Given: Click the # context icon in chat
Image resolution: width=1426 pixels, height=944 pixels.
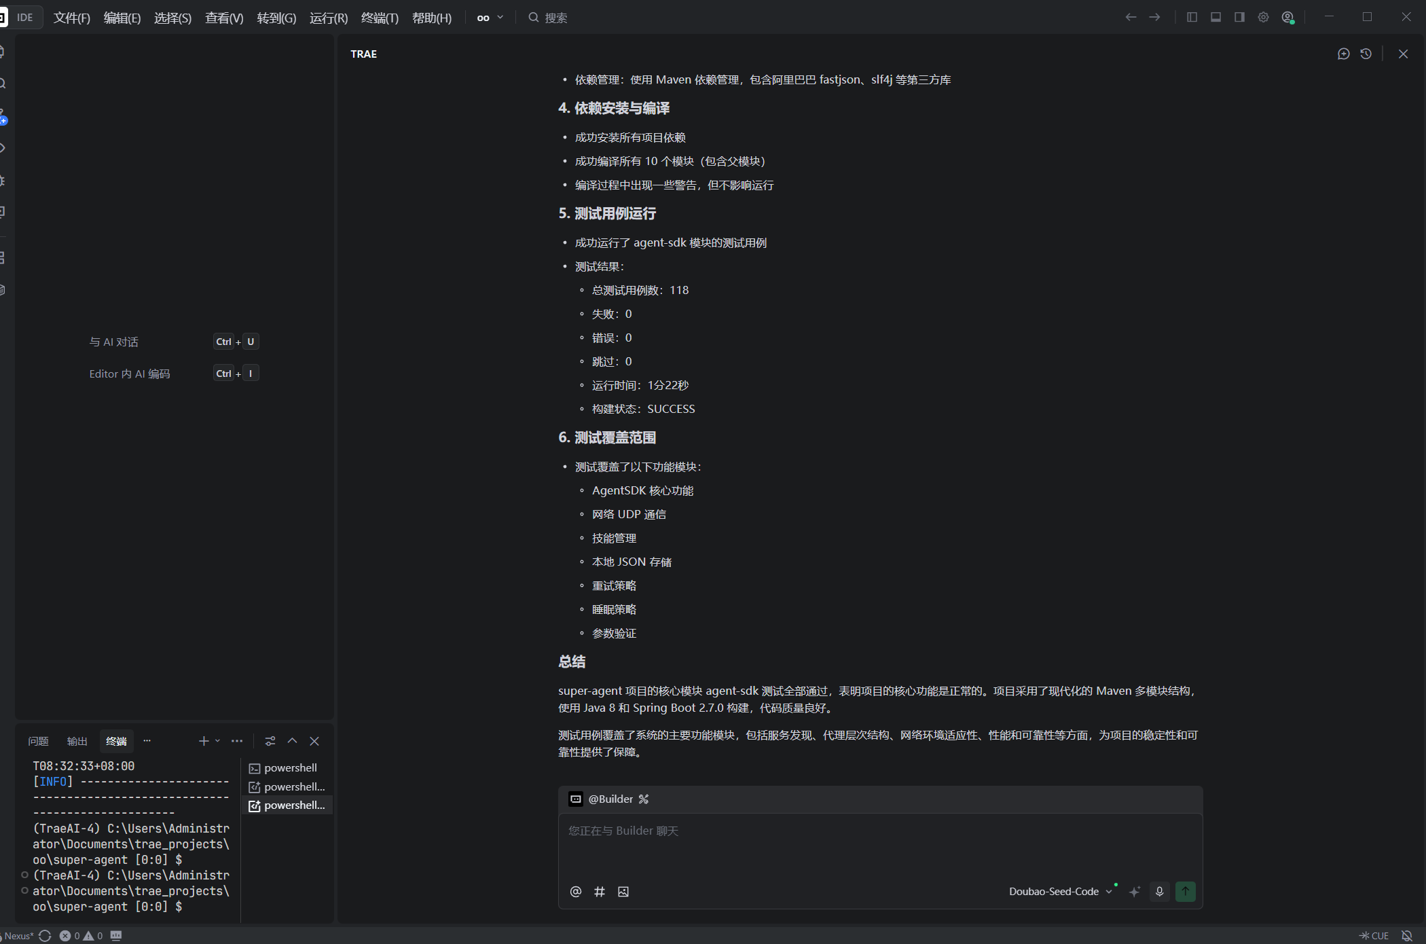Looking at the screenshot, I should click(x=600, y=892).
